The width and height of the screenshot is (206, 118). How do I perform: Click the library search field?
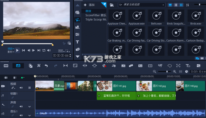click(x=141, y=5)
